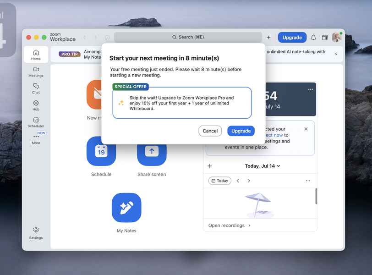The image size is (372, 275).
Task: Open Chat from the sidebar
Action: (36, 88)
